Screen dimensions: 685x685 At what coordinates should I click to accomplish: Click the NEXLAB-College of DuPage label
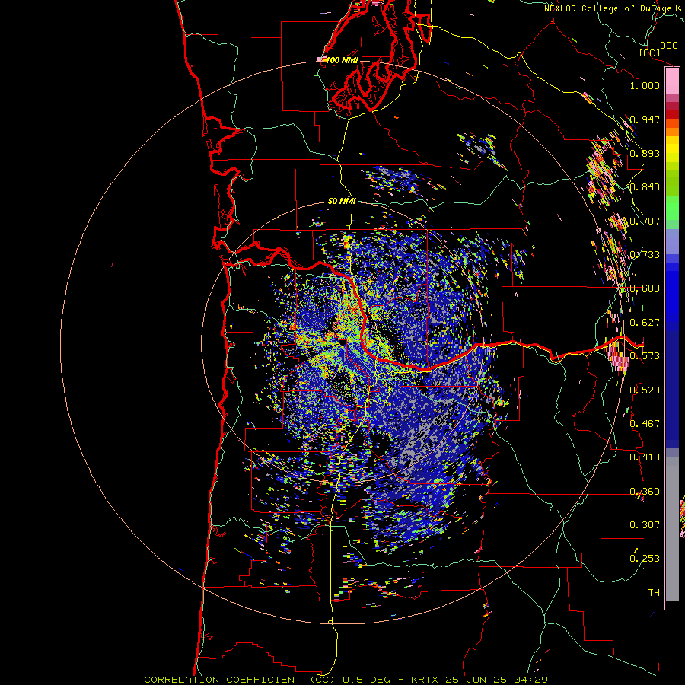tap(610, 8)
